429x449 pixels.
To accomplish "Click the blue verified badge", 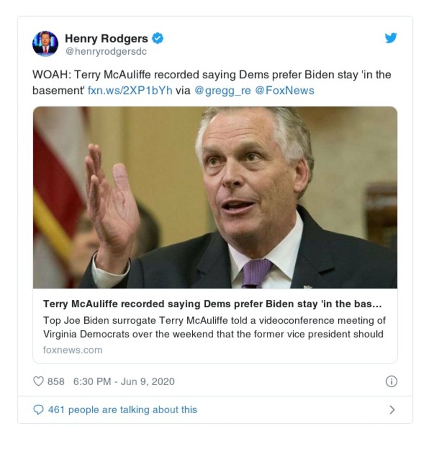I will point(157,39).
